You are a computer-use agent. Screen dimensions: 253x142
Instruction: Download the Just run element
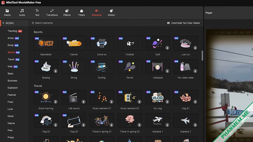(x=195, y=48)
